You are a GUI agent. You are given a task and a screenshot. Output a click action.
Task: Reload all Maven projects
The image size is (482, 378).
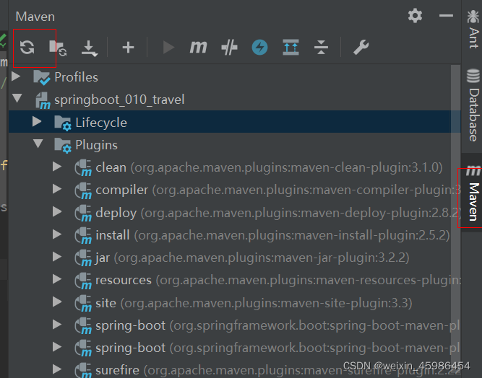27,48
